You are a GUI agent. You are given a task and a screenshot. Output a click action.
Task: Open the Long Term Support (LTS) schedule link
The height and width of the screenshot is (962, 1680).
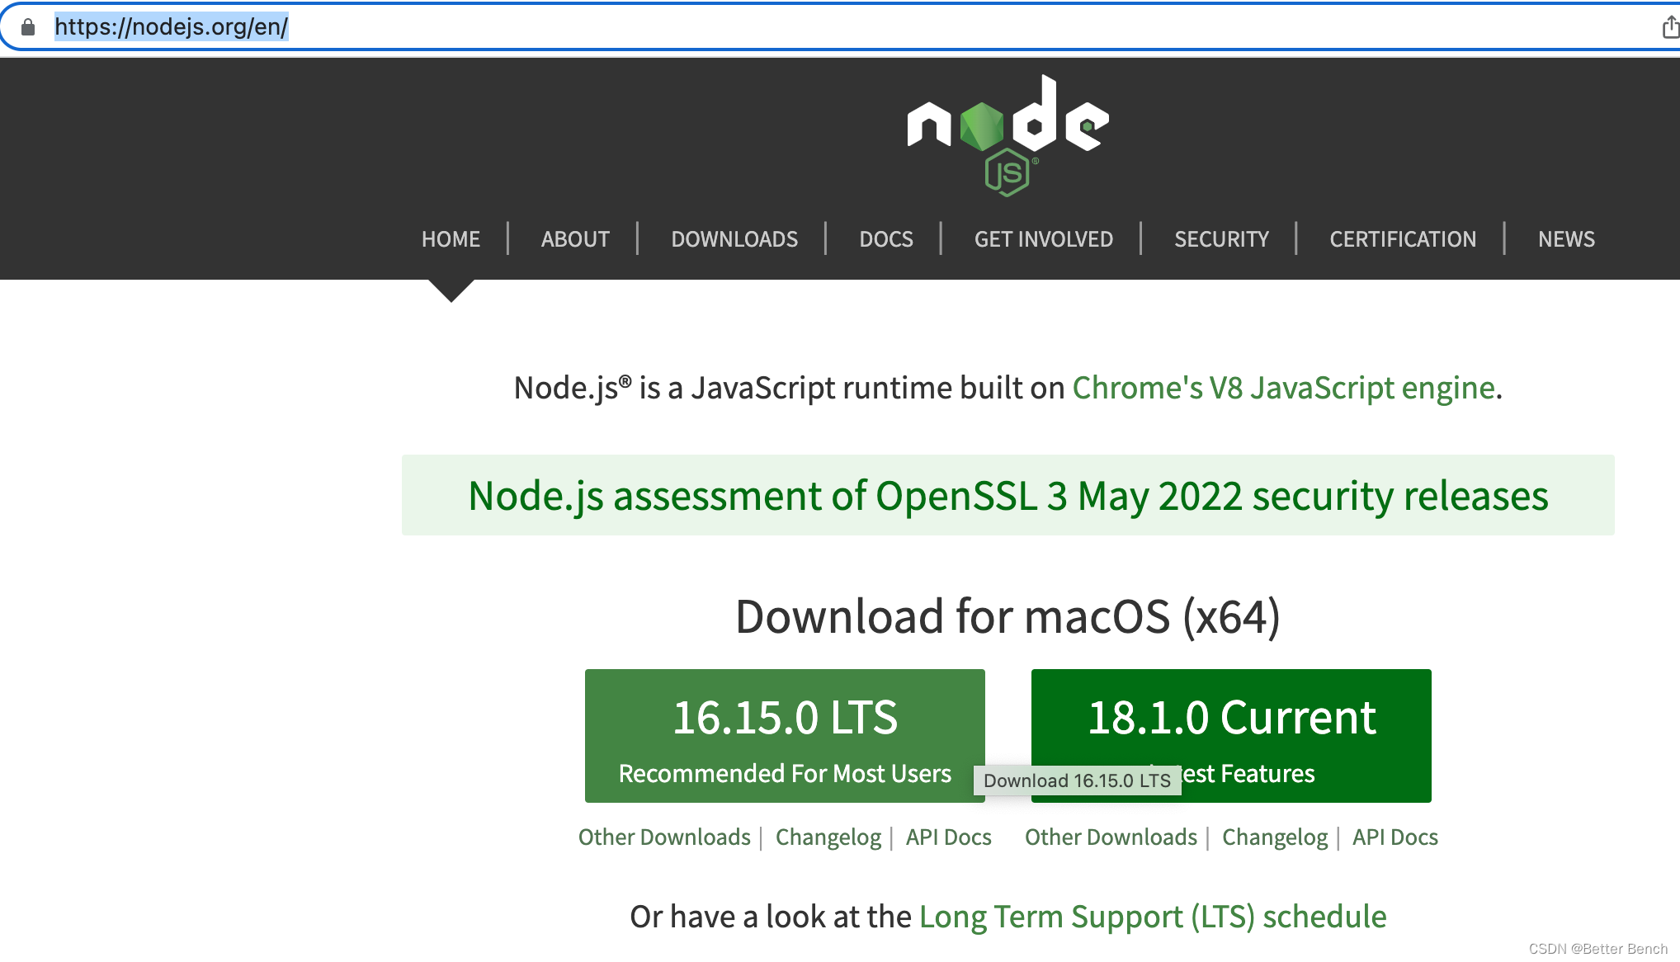(x=1153, y=917)
